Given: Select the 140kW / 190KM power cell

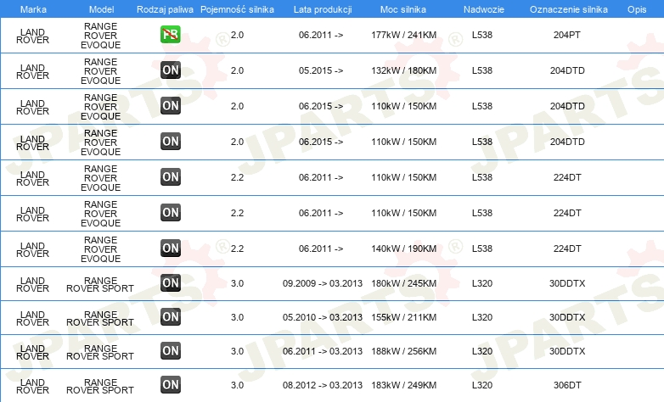Looking at the screenshot, I should tap(404, 248).
